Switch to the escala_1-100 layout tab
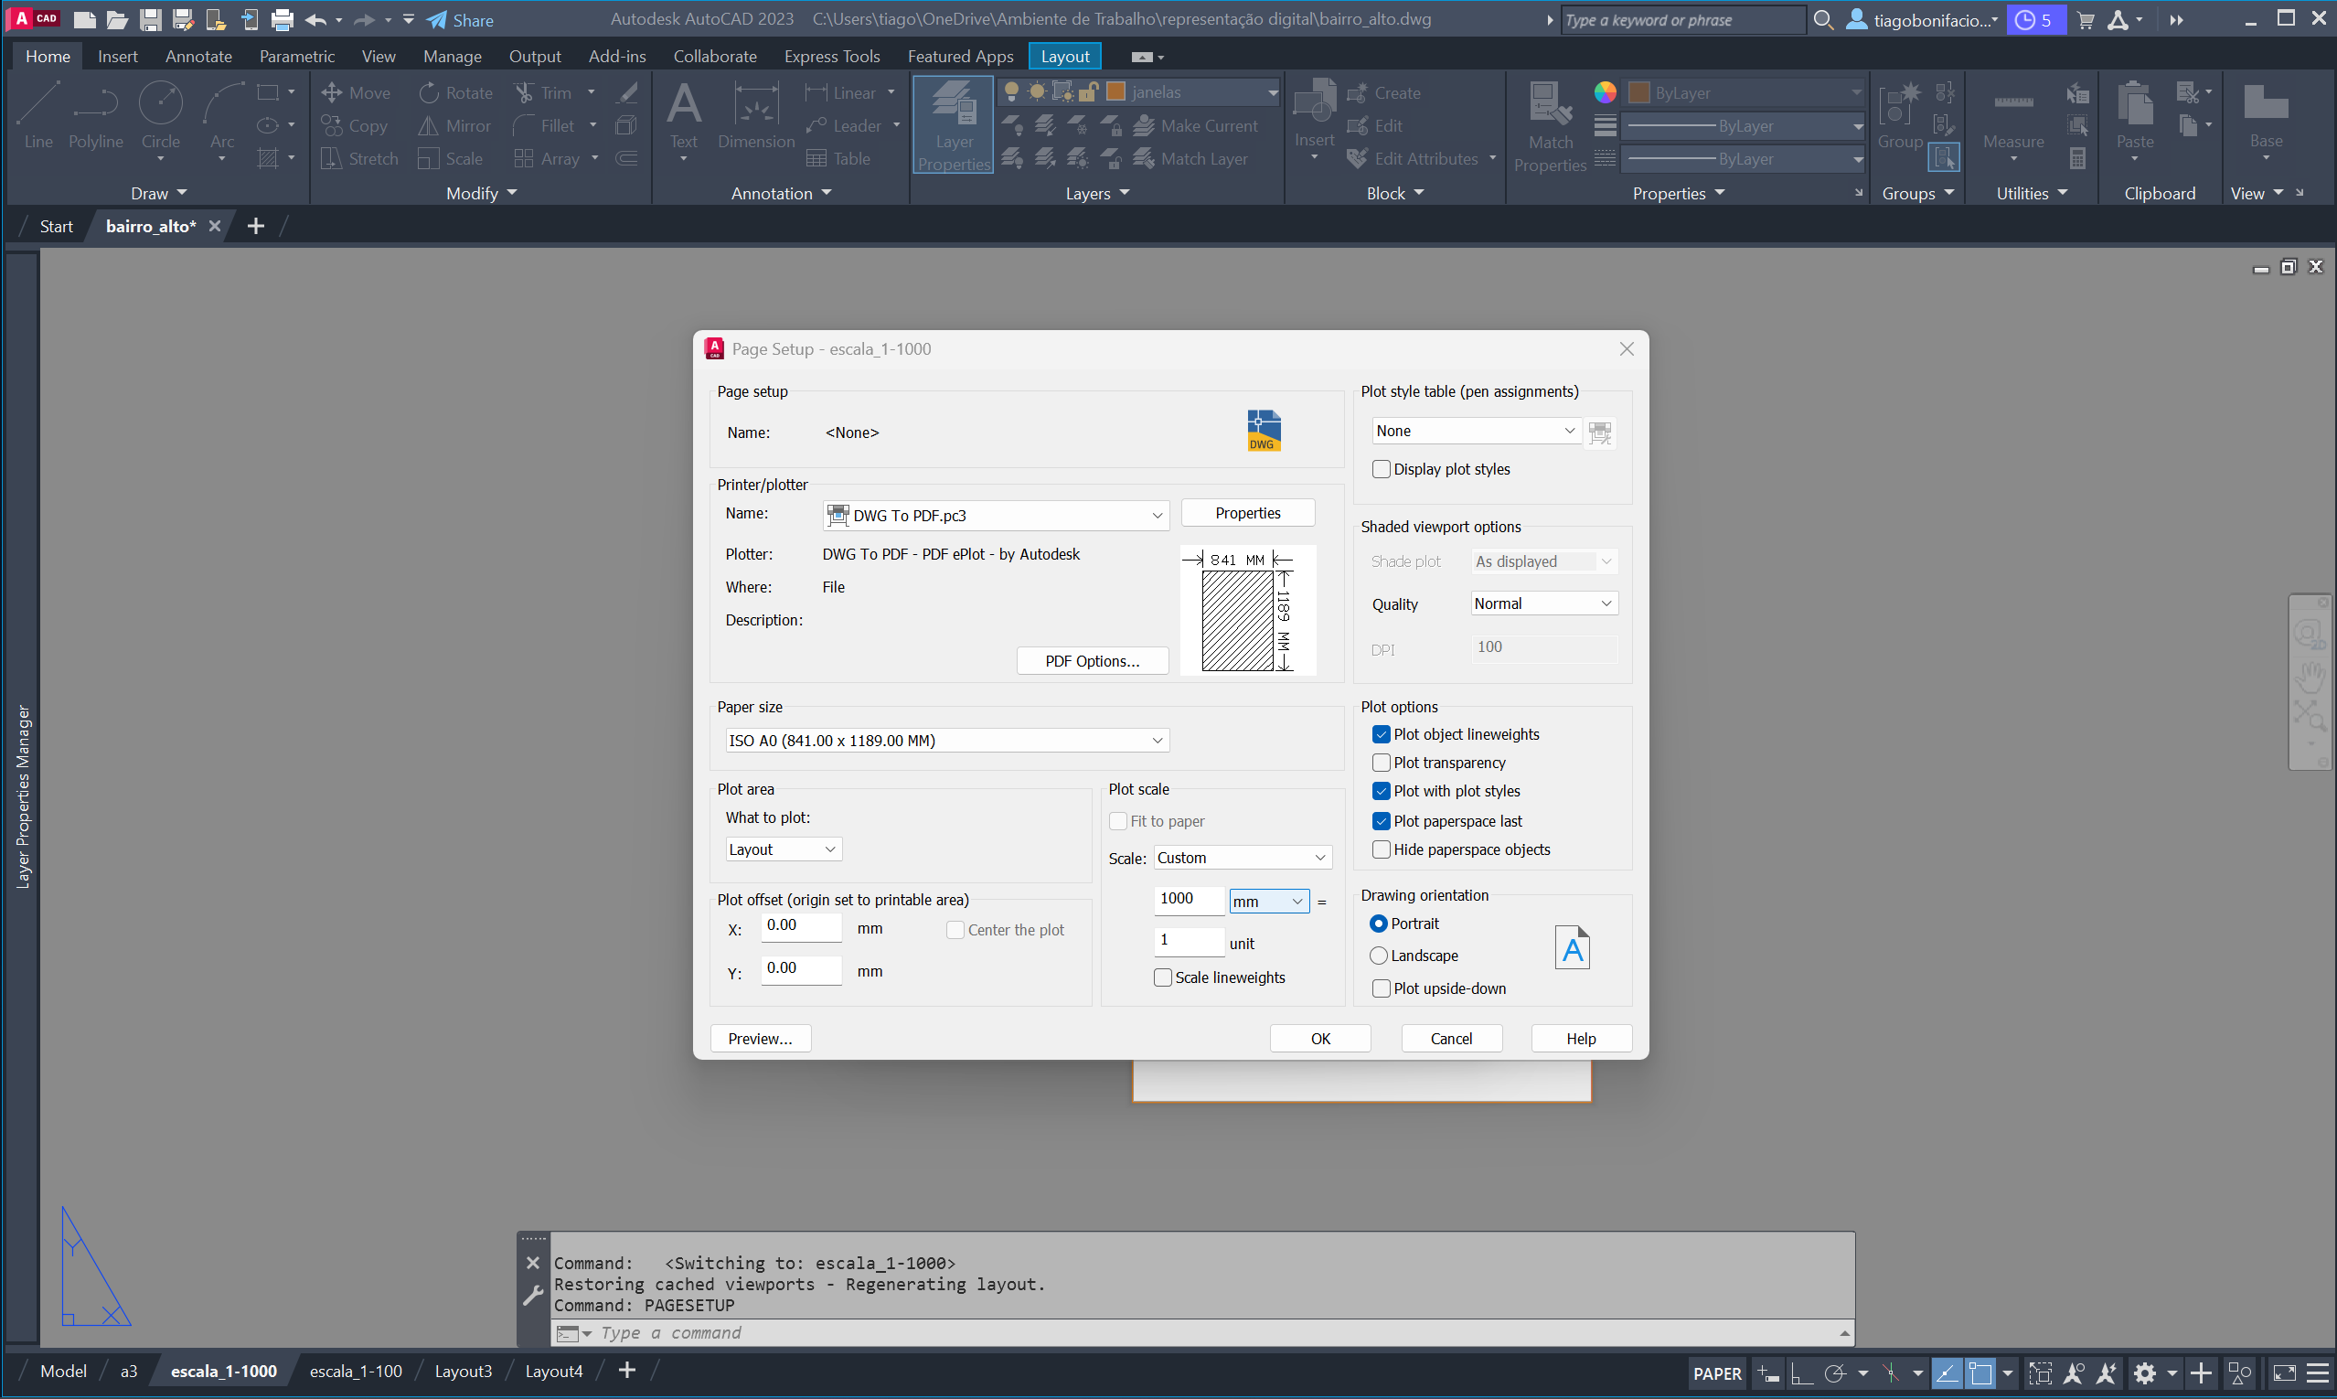 (x=356, y=1372)
